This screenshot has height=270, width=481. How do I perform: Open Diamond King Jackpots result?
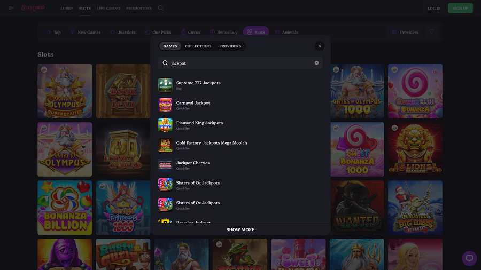click(x=240, y=125)
